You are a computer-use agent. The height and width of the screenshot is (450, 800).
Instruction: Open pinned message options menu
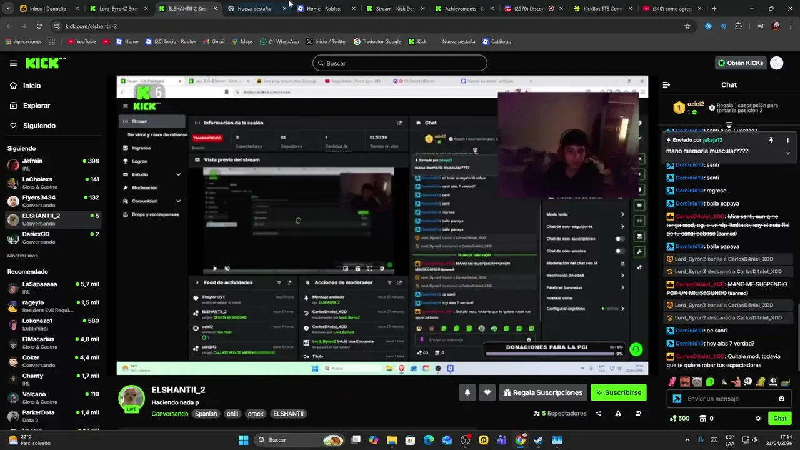pos(787,140)
